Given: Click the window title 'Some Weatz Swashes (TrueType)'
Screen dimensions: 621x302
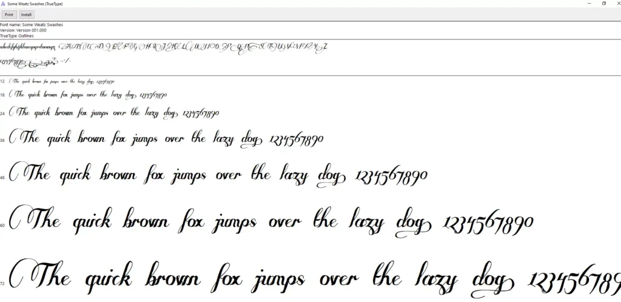Looking at the screenshot, I should click(35, 4).
